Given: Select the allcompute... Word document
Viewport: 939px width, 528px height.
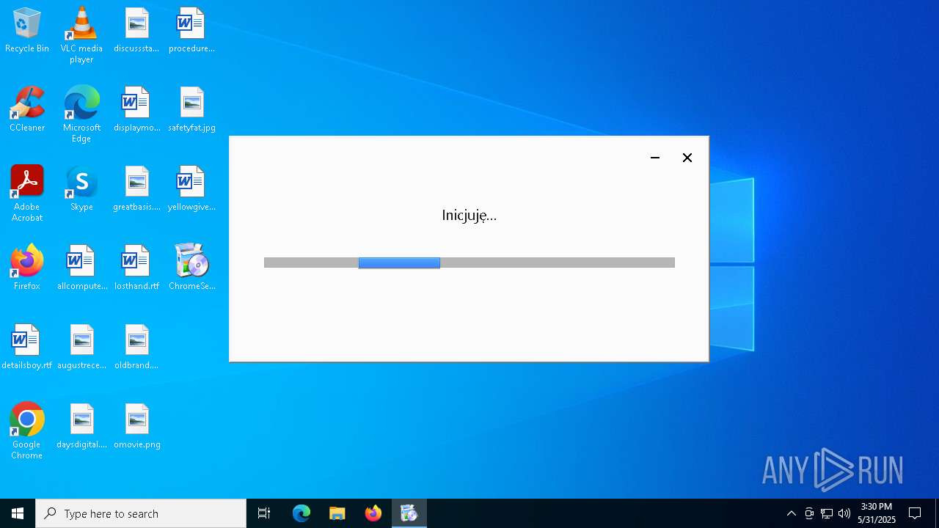Looking at the screenshot, I should (x=81, y=268).
